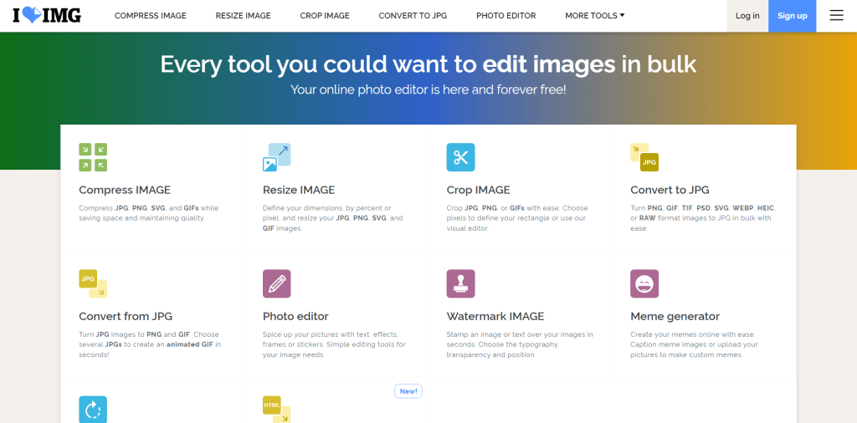Click the Resize IMAGE icon
This screenshot has width=857, height=423.
click(x=276, y=157)
